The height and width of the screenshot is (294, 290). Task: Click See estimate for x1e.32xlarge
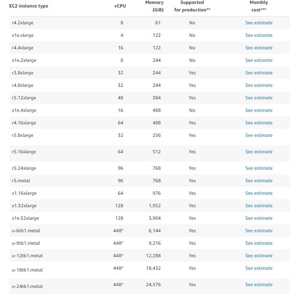pyautogui.click(x=259, y=218)
